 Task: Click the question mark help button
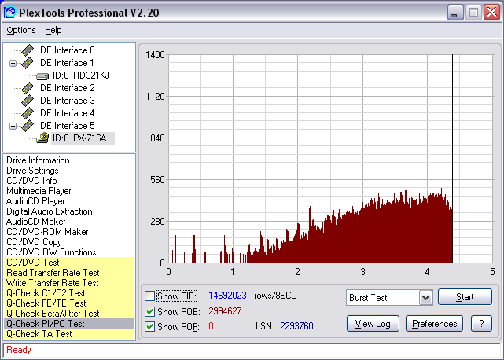(x=481, y=323)
